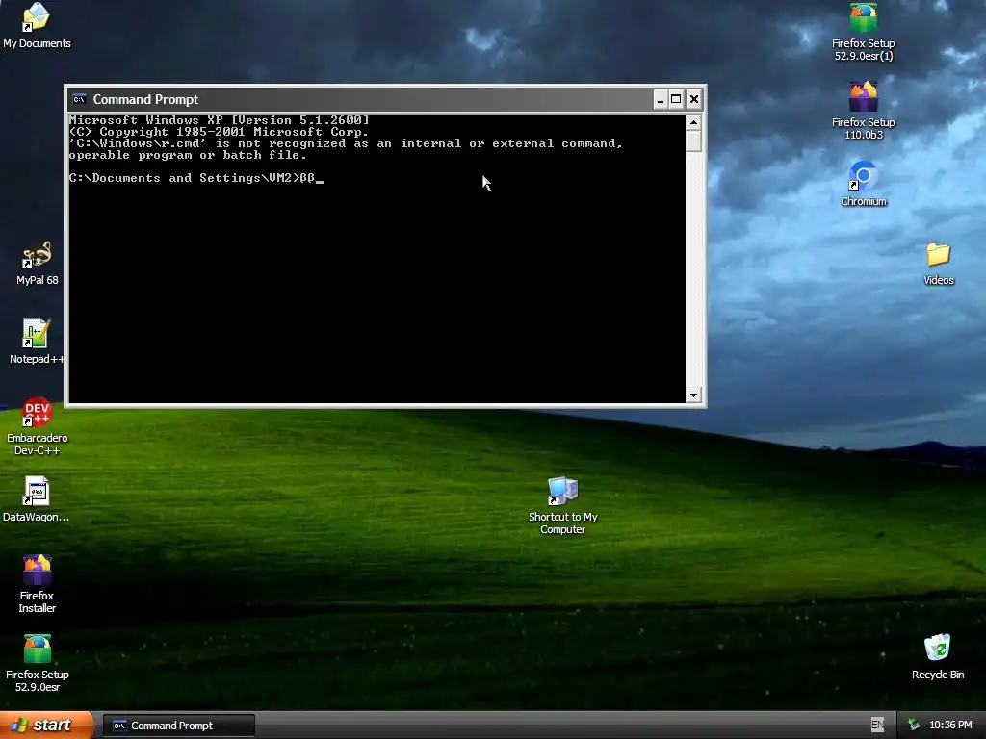Minimize the Command Prompt window
The image size is (986, 739).
tap(661, 99)
